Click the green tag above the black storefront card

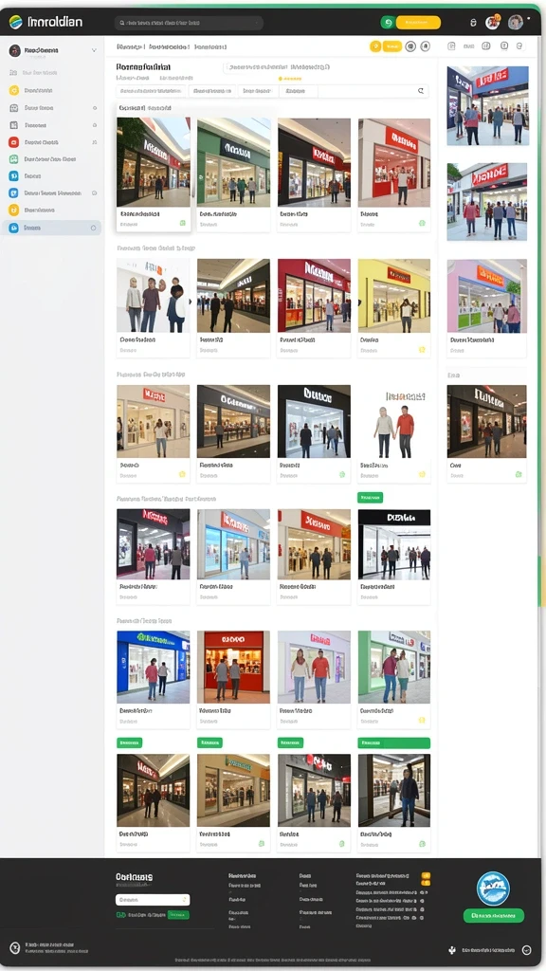pos(371,497)
